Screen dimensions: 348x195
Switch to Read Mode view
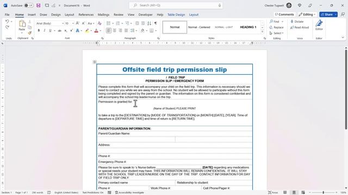pyautogui.click(x=285, y=193)
